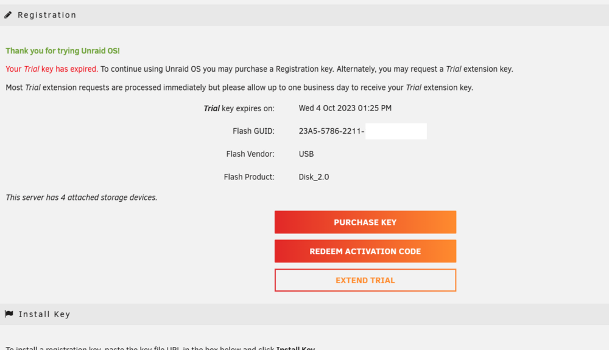Click the Flash GUID label
The width and height of the screenshot is (609, 350).
pos(253,131)
